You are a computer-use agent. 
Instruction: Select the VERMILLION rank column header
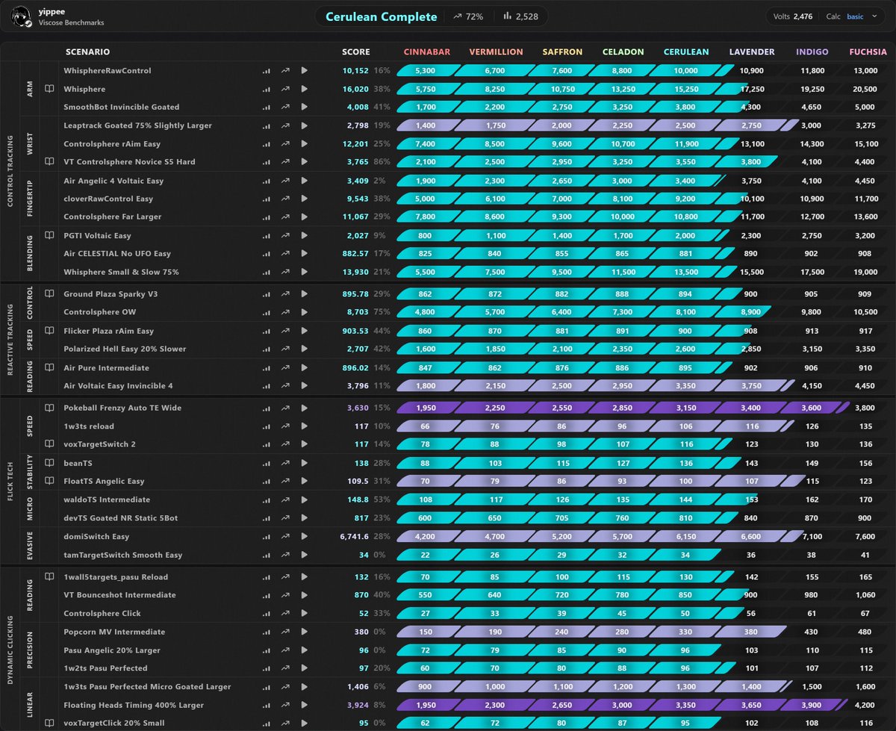[x=496, y=52]
